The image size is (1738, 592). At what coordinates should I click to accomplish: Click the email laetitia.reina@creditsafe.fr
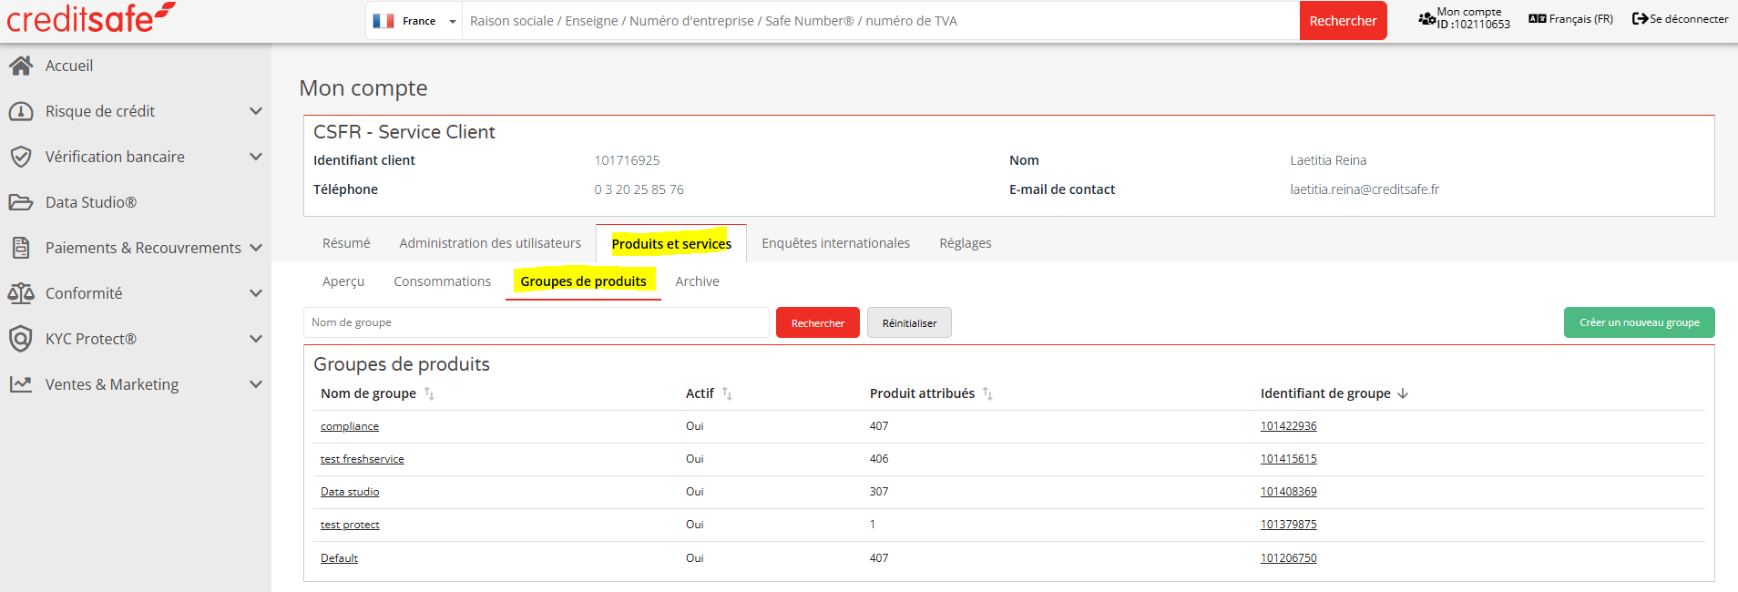click(1365, 189)
